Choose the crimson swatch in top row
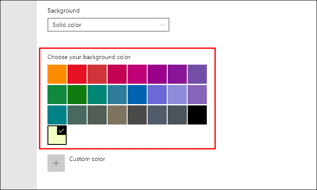This screenshot has height=190, width=317. pos(117,74)
